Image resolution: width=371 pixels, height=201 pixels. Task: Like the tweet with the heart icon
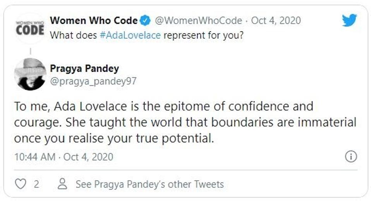(x=20, y=184)
